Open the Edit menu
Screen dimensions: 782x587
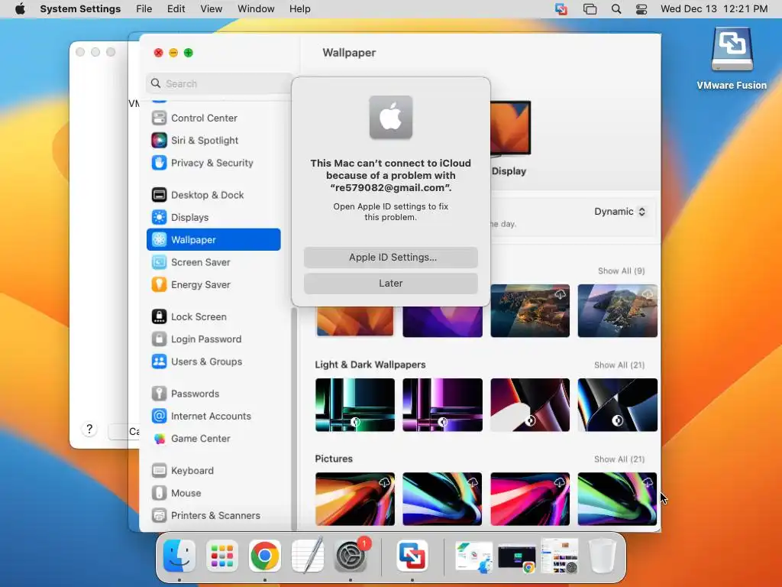176,9
